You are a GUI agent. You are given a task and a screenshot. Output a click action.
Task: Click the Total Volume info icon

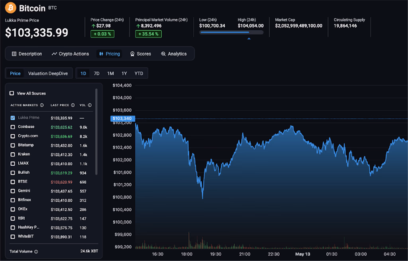click(36, 251)
